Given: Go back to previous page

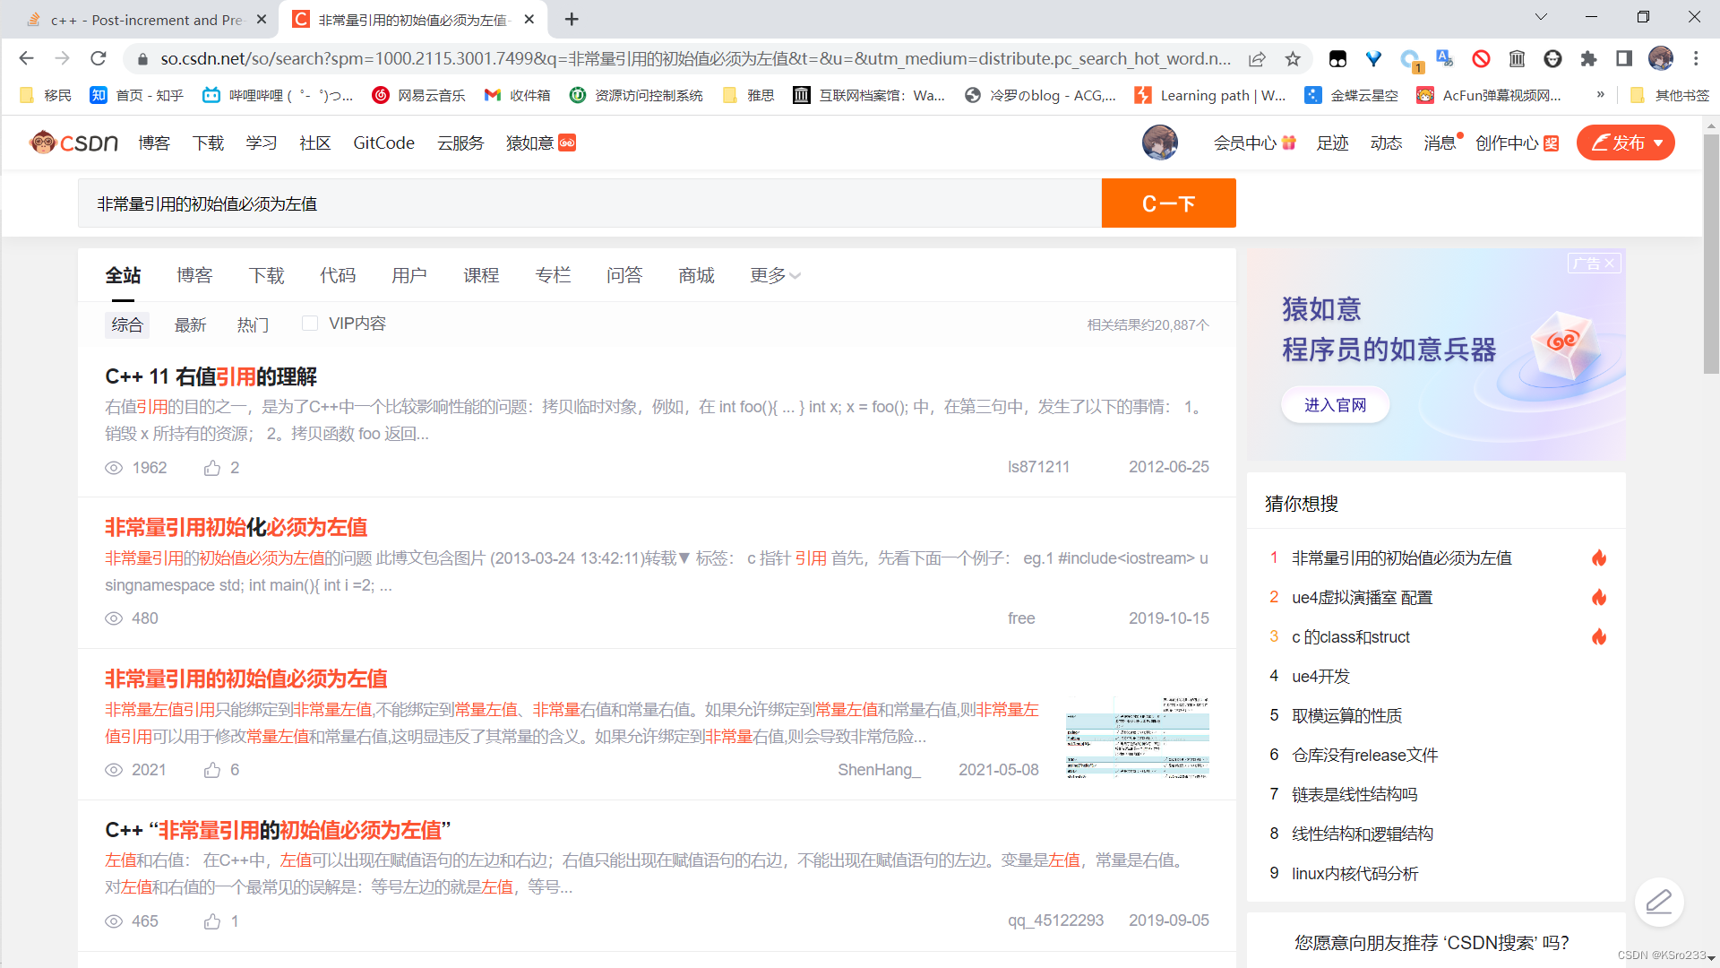Looking at the screenshot, I should coord(26,58).
